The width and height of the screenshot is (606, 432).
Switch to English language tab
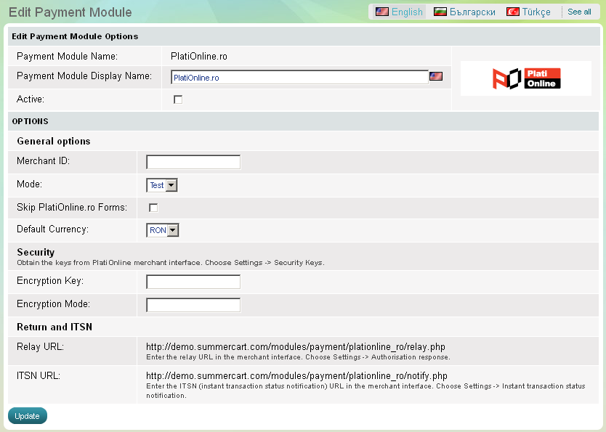tap(406, 12)
